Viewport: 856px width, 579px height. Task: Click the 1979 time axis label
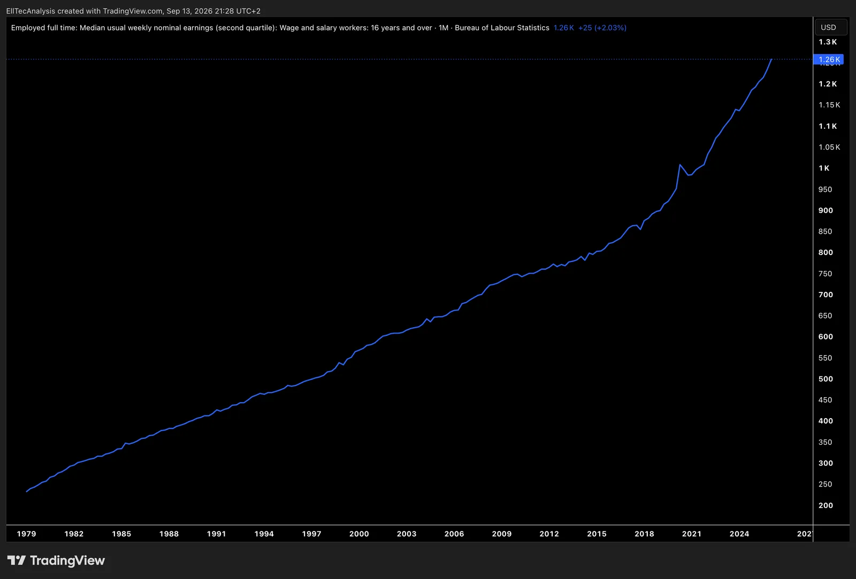pos(26,534)
